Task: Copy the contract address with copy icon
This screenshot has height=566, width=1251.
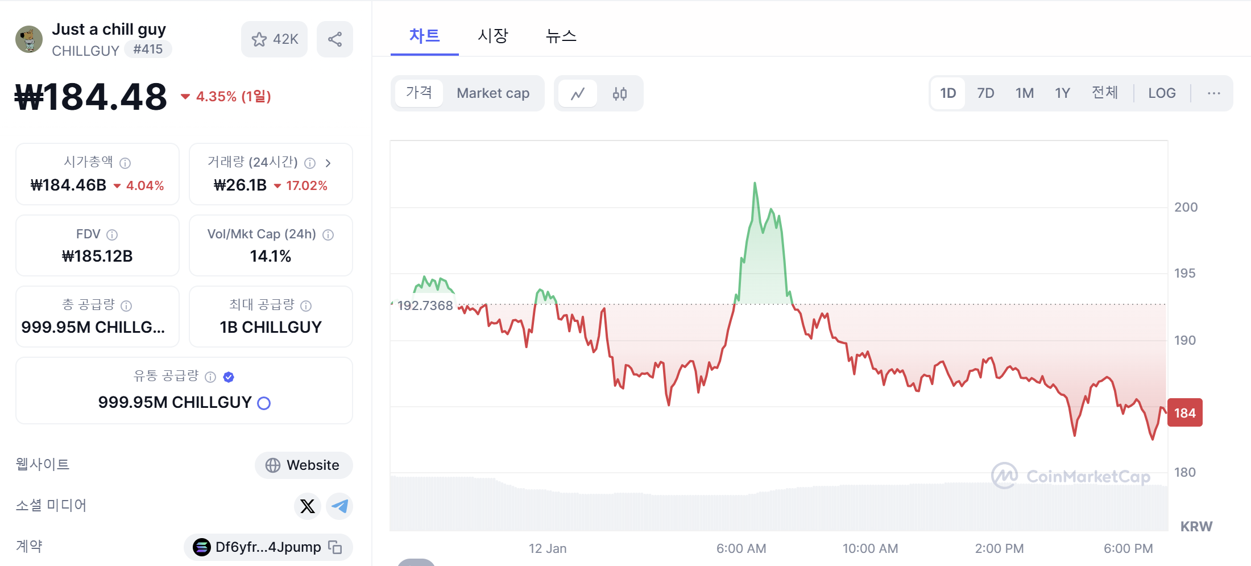Action: pyautogui.click(x=335, y=547)
